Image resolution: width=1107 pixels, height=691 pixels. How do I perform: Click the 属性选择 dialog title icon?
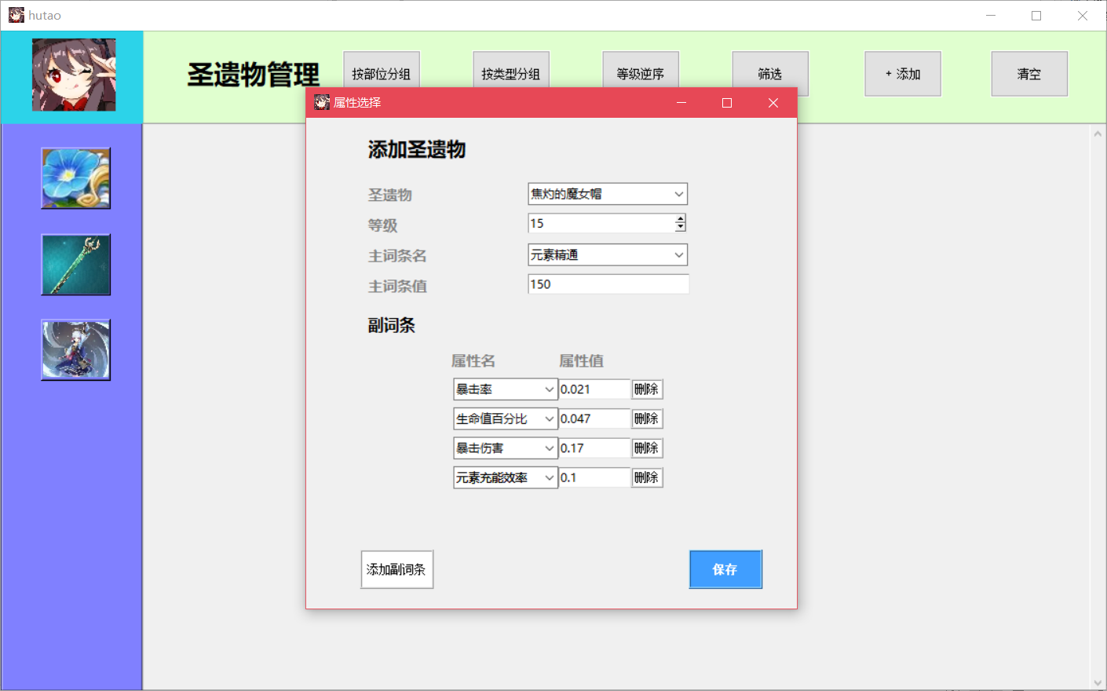(322, 102)
